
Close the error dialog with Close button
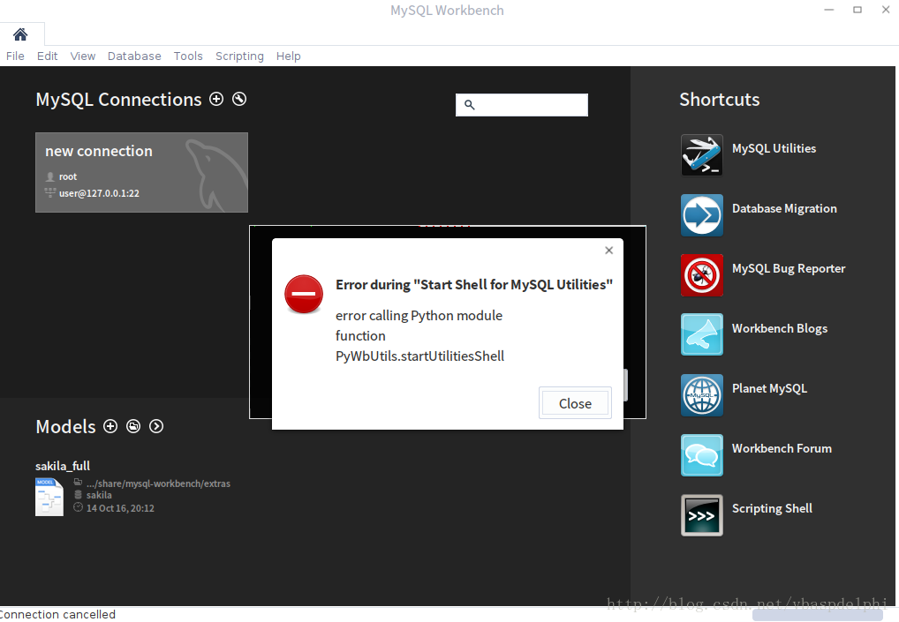(x=575, y=403)
